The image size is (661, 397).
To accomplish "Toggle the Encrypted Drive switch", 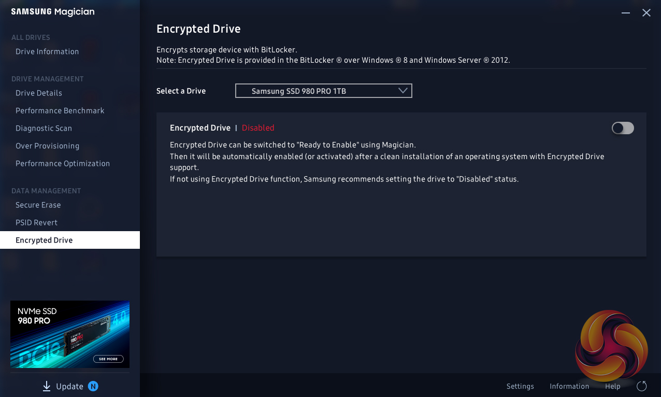I will (623, 128).
